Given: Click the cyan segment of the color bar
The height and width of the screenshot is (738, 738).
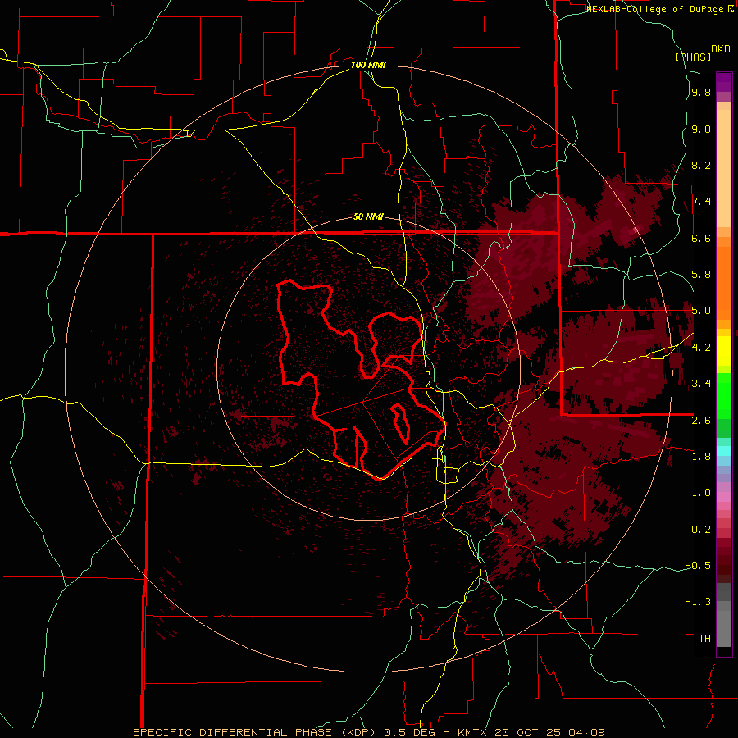Looking at the screenshot, I should coord(724,451).
